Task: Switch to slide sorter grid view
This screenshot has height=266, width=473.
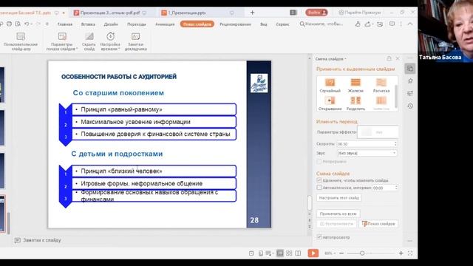Action: tap(289, 253)
